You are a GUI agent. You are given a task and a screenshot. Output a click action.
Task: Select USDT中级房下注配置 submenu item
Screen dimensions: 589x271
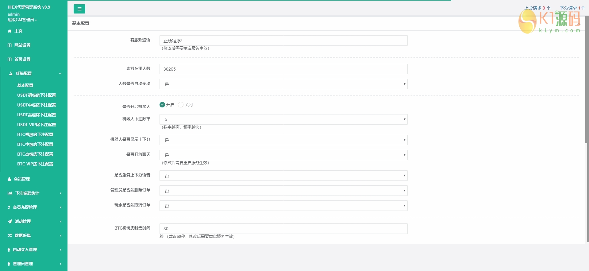tap(37, 105)
